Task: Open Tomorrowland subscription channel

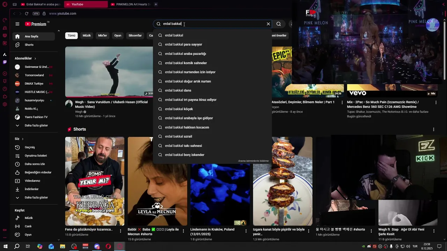Action: point(34,75)
